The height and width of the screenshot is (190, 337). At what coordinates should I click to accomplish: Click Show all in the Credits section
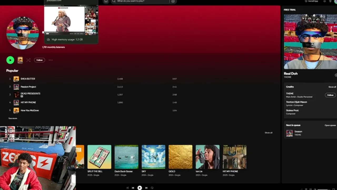[x=332, y=87]
